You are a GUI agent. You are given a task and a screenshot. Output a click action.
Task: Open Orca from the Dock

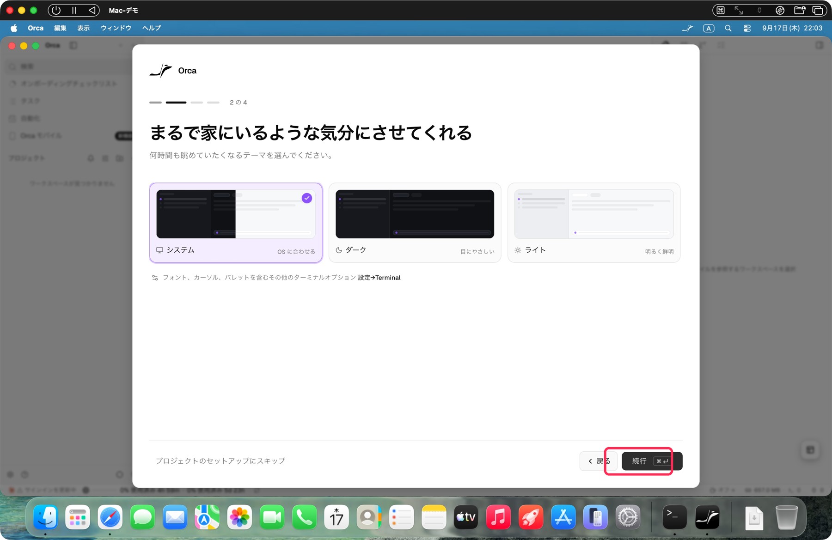click(x=707, y=517)
